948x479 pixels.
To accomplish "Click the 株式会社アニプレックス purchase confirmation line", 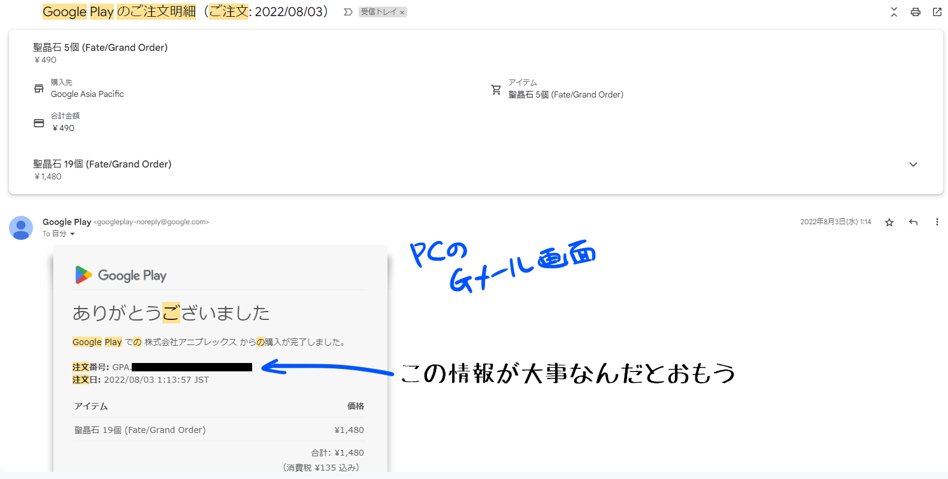I will [x=208, y=342].
